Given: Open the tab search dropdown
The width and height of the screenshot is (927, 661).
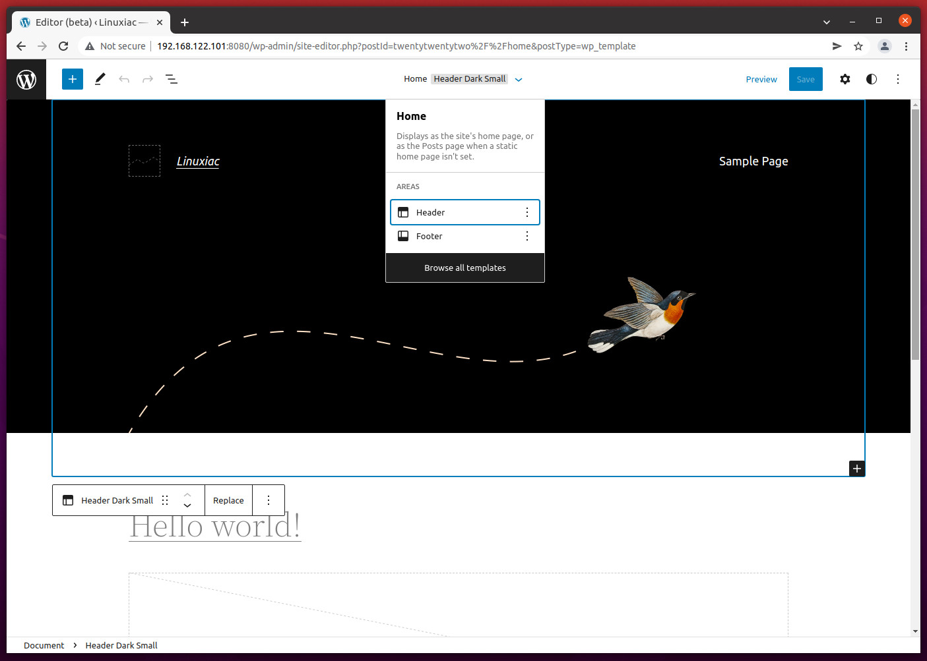Looking at the screenshot, I should coord(826,22).
